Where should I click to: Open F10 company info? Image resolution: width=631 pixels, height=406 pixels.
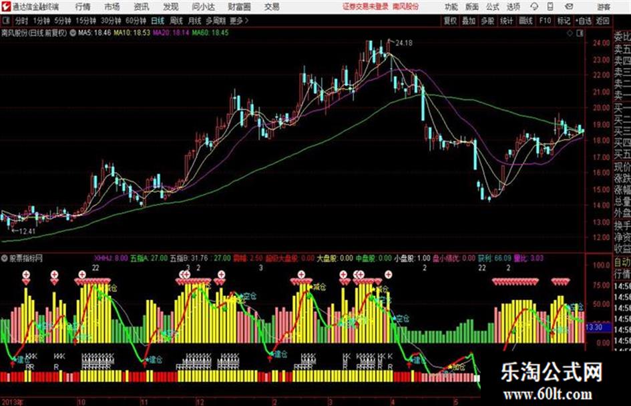(545, 21)
